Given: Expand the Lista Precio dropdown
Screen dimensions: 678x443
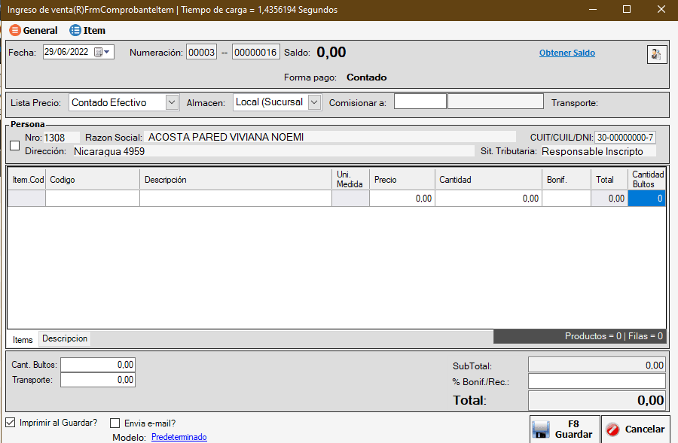Looking at the screenshot, I should 172,102.
